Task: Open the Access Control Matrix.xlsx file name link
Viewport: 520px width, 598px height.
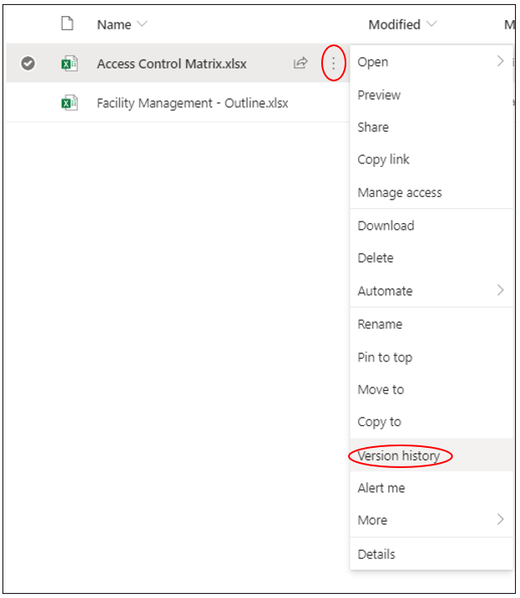Action: click(x=171, y=63)
